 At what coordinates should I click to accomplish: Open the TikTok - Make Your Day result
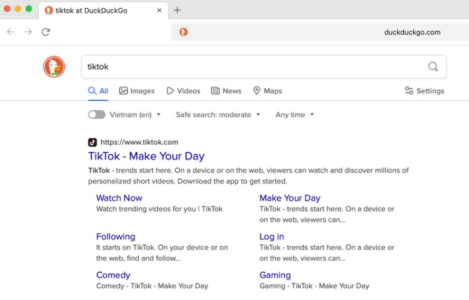pyautogui.click(x=146, y=156)
